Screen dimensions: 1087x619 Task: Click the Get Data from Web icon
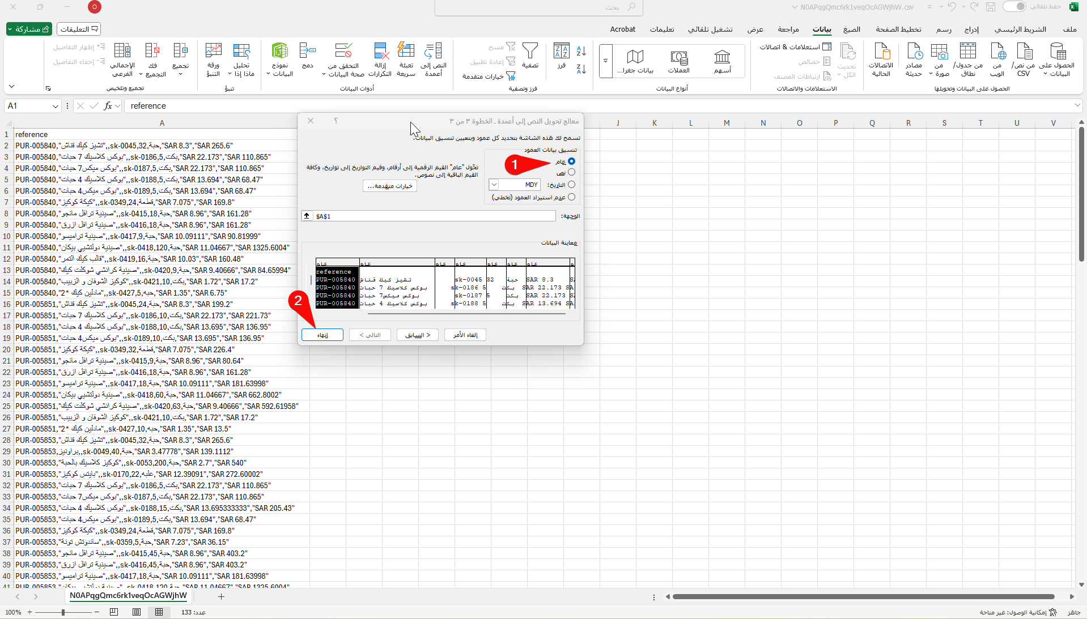997,52
